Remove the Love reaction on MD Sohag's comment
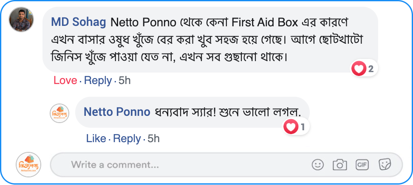The height and width of the screenshot is (185, 413). [65, 81]
